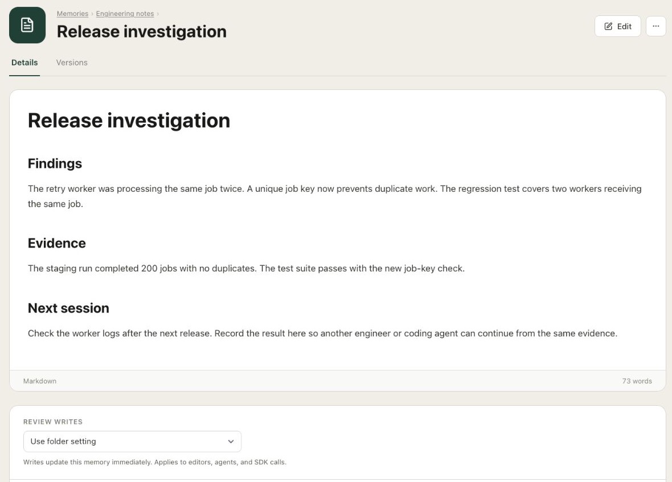Click the green document icon

[x=27, y=25]
